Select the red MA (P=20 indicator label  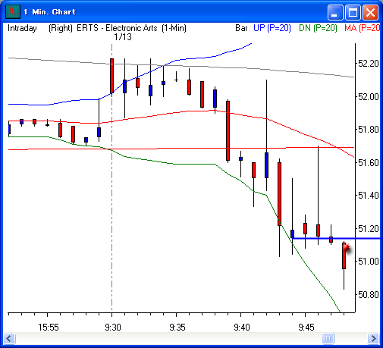362,28
